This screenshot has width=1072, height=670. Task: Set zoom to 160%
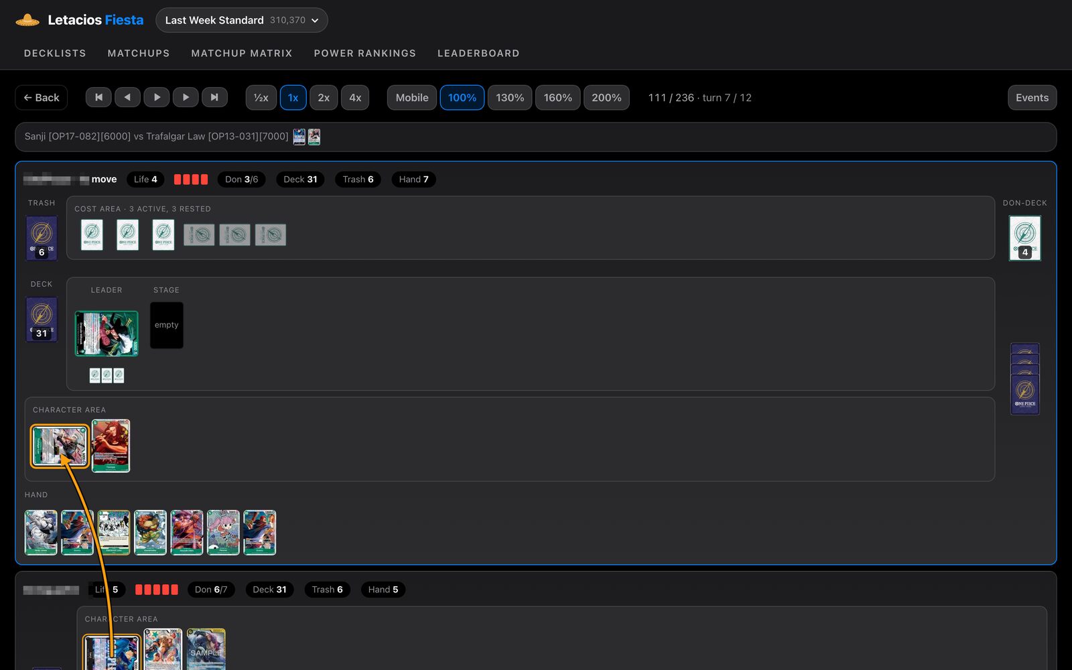(x=558, y=97)
